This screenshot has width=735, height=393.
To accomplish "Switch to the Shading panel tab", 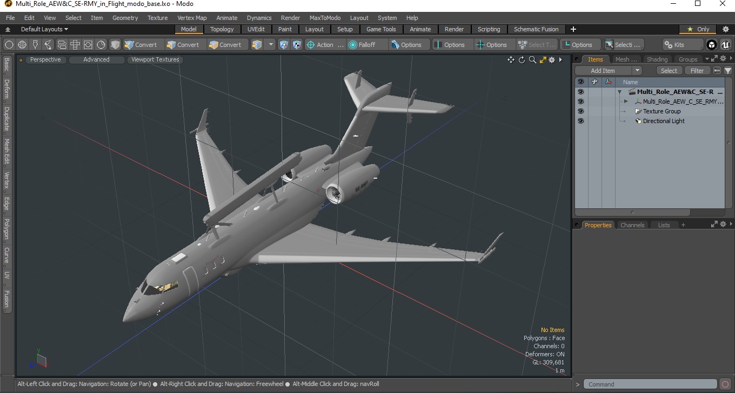I will 657,59.
